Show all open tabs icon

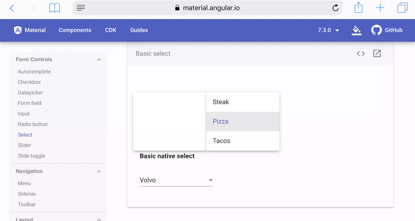click(x=402, y=8)
